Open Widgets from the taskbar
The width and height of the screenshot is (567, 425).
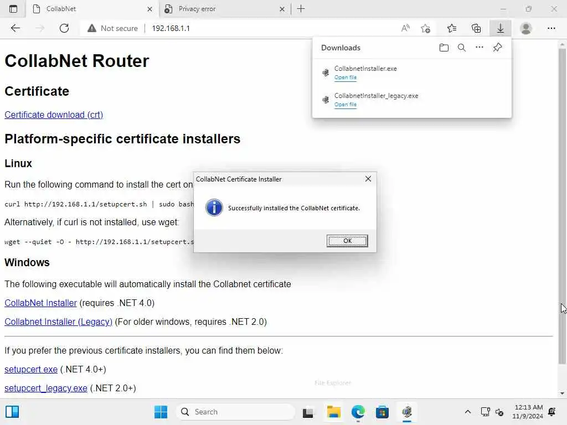(x=12, y=412)
